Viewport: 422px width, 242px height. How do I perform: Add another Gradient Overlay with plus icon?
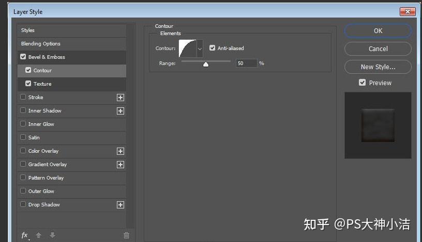coord(120,165)
